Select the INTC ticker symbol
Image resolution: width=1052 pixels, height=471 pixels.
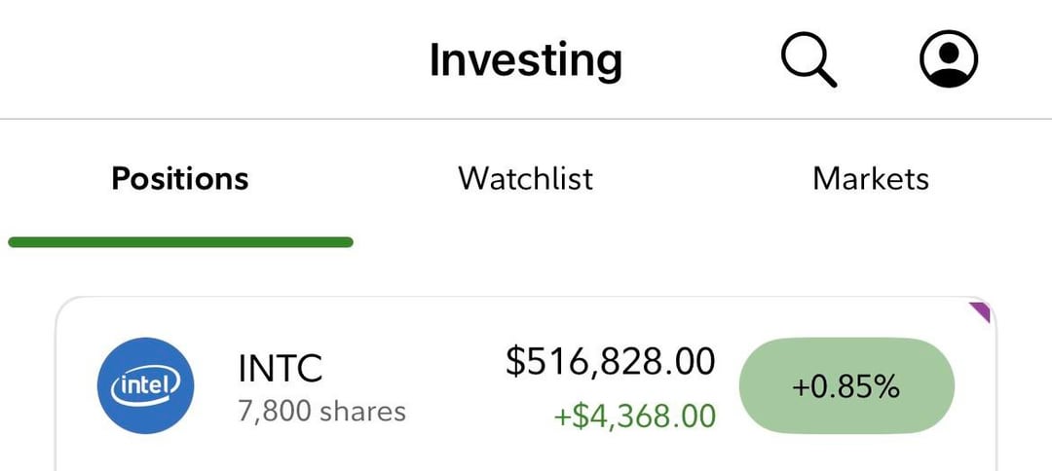281,369
